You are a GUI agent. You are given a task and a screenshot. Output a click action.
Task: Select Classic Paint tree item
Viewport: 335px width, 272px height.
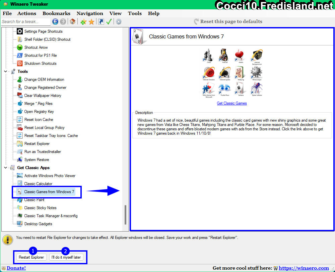tap(34, 200)
